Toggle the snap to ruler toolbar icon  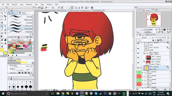pyautogui.click(x=76, y=8)
